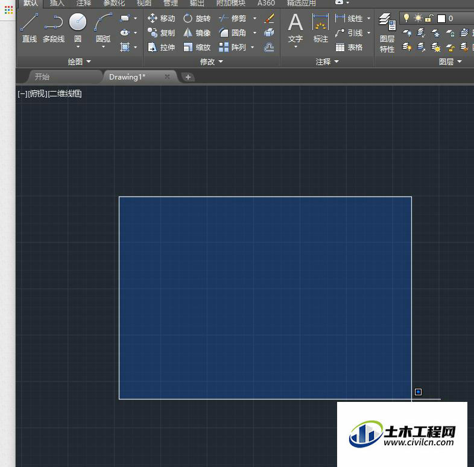The width and height of the screenshot is (474, 467).
Task: Switch to the 管理 (Manage) ribbon tab
Action: tap(171, 3)
